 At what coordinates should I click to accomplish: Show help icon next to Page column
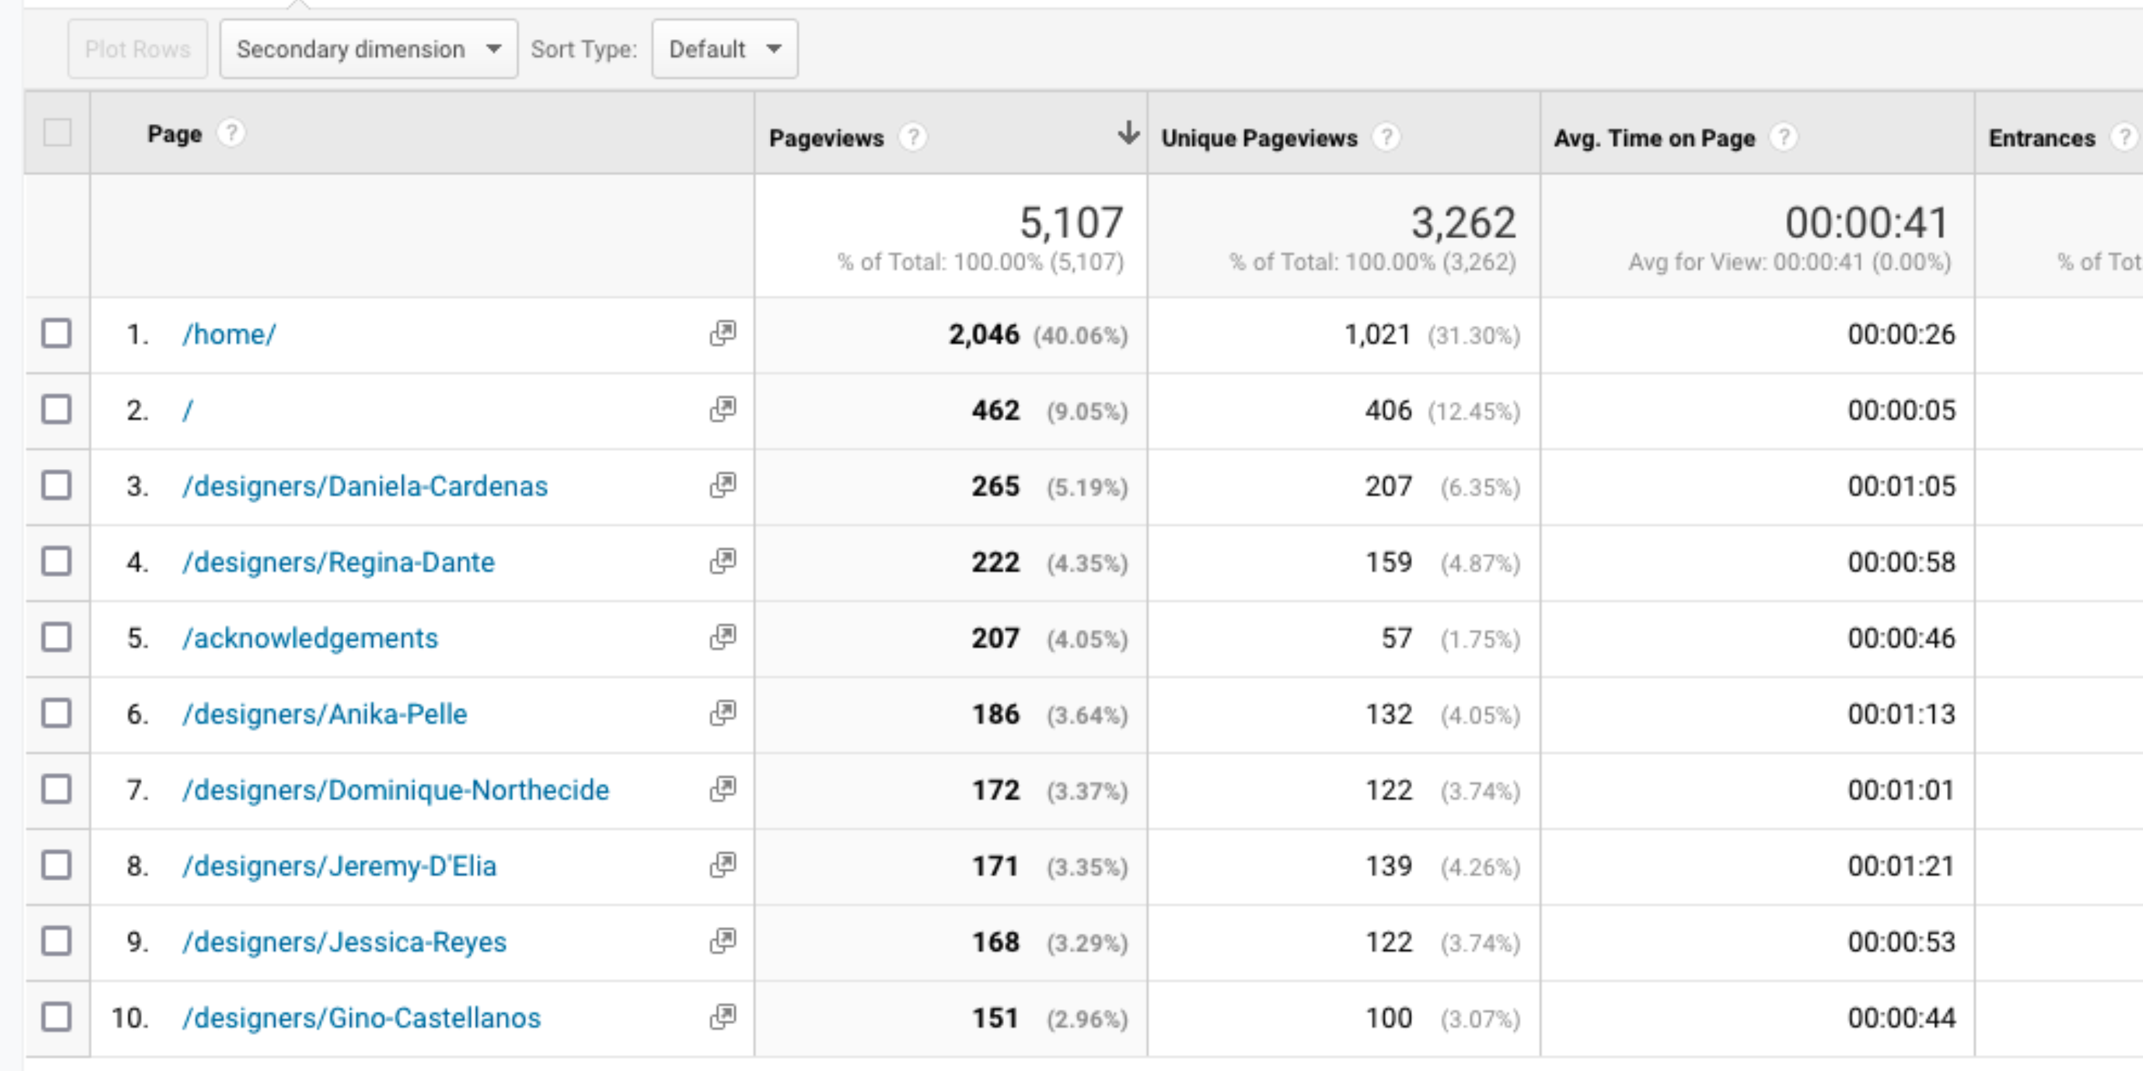coord(231,133)
